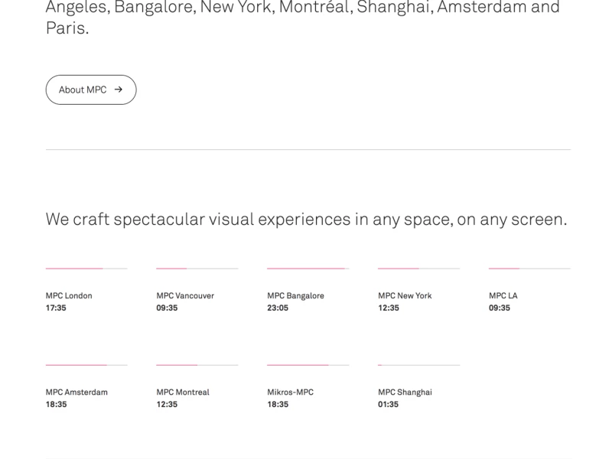Click the Montreal time 12:35

(x=167, y=405)
